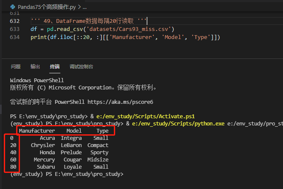Viewport: 283px width, 189px height.
Task: Click Type column header in output
Action: pos(102,131)
